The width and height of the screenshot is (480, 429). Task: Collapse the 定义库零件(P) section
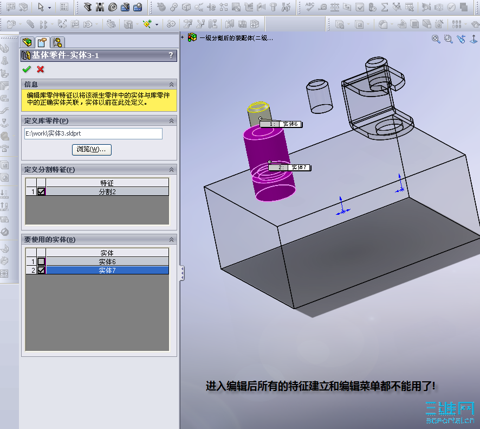coord(171,121)
